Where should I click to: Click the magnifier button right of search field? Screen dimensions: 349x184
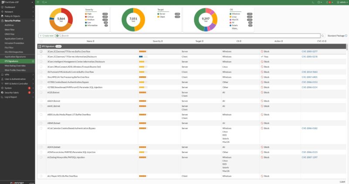tap(322, 36)
